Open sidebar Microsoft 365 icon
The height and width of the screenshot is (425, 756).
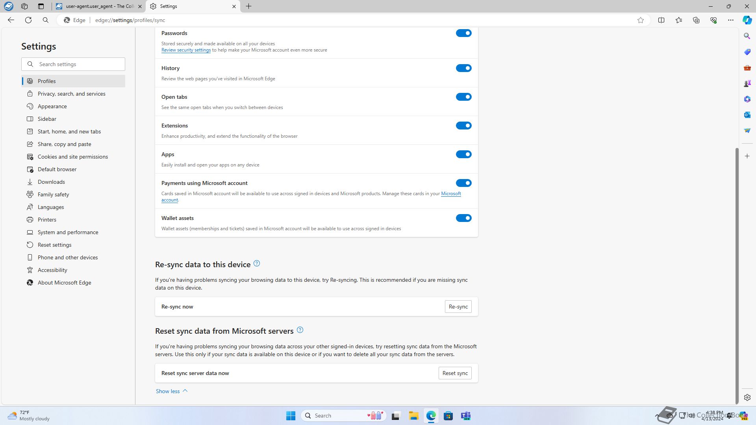pos(747,99)
